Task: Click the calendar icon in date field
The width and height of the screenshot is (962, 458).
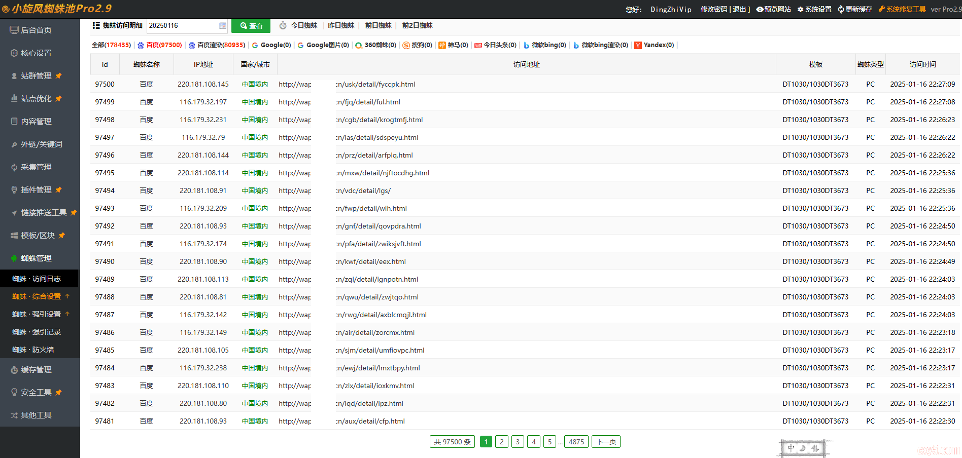Action: point(223,26)
